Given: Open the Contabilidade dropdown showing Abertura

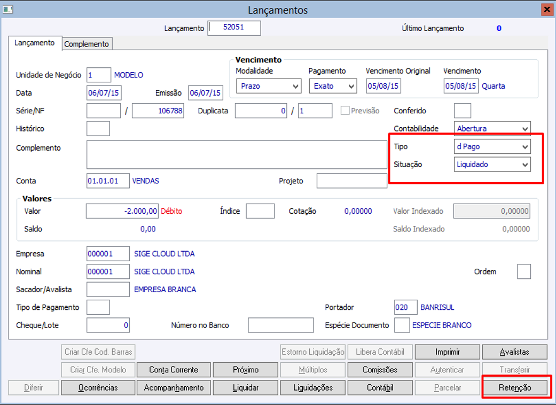Looking at the screenshot, I should (x=492, y=128).
